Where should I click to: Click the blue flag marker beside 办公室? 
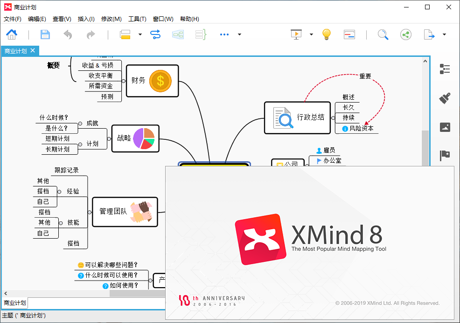319,161
